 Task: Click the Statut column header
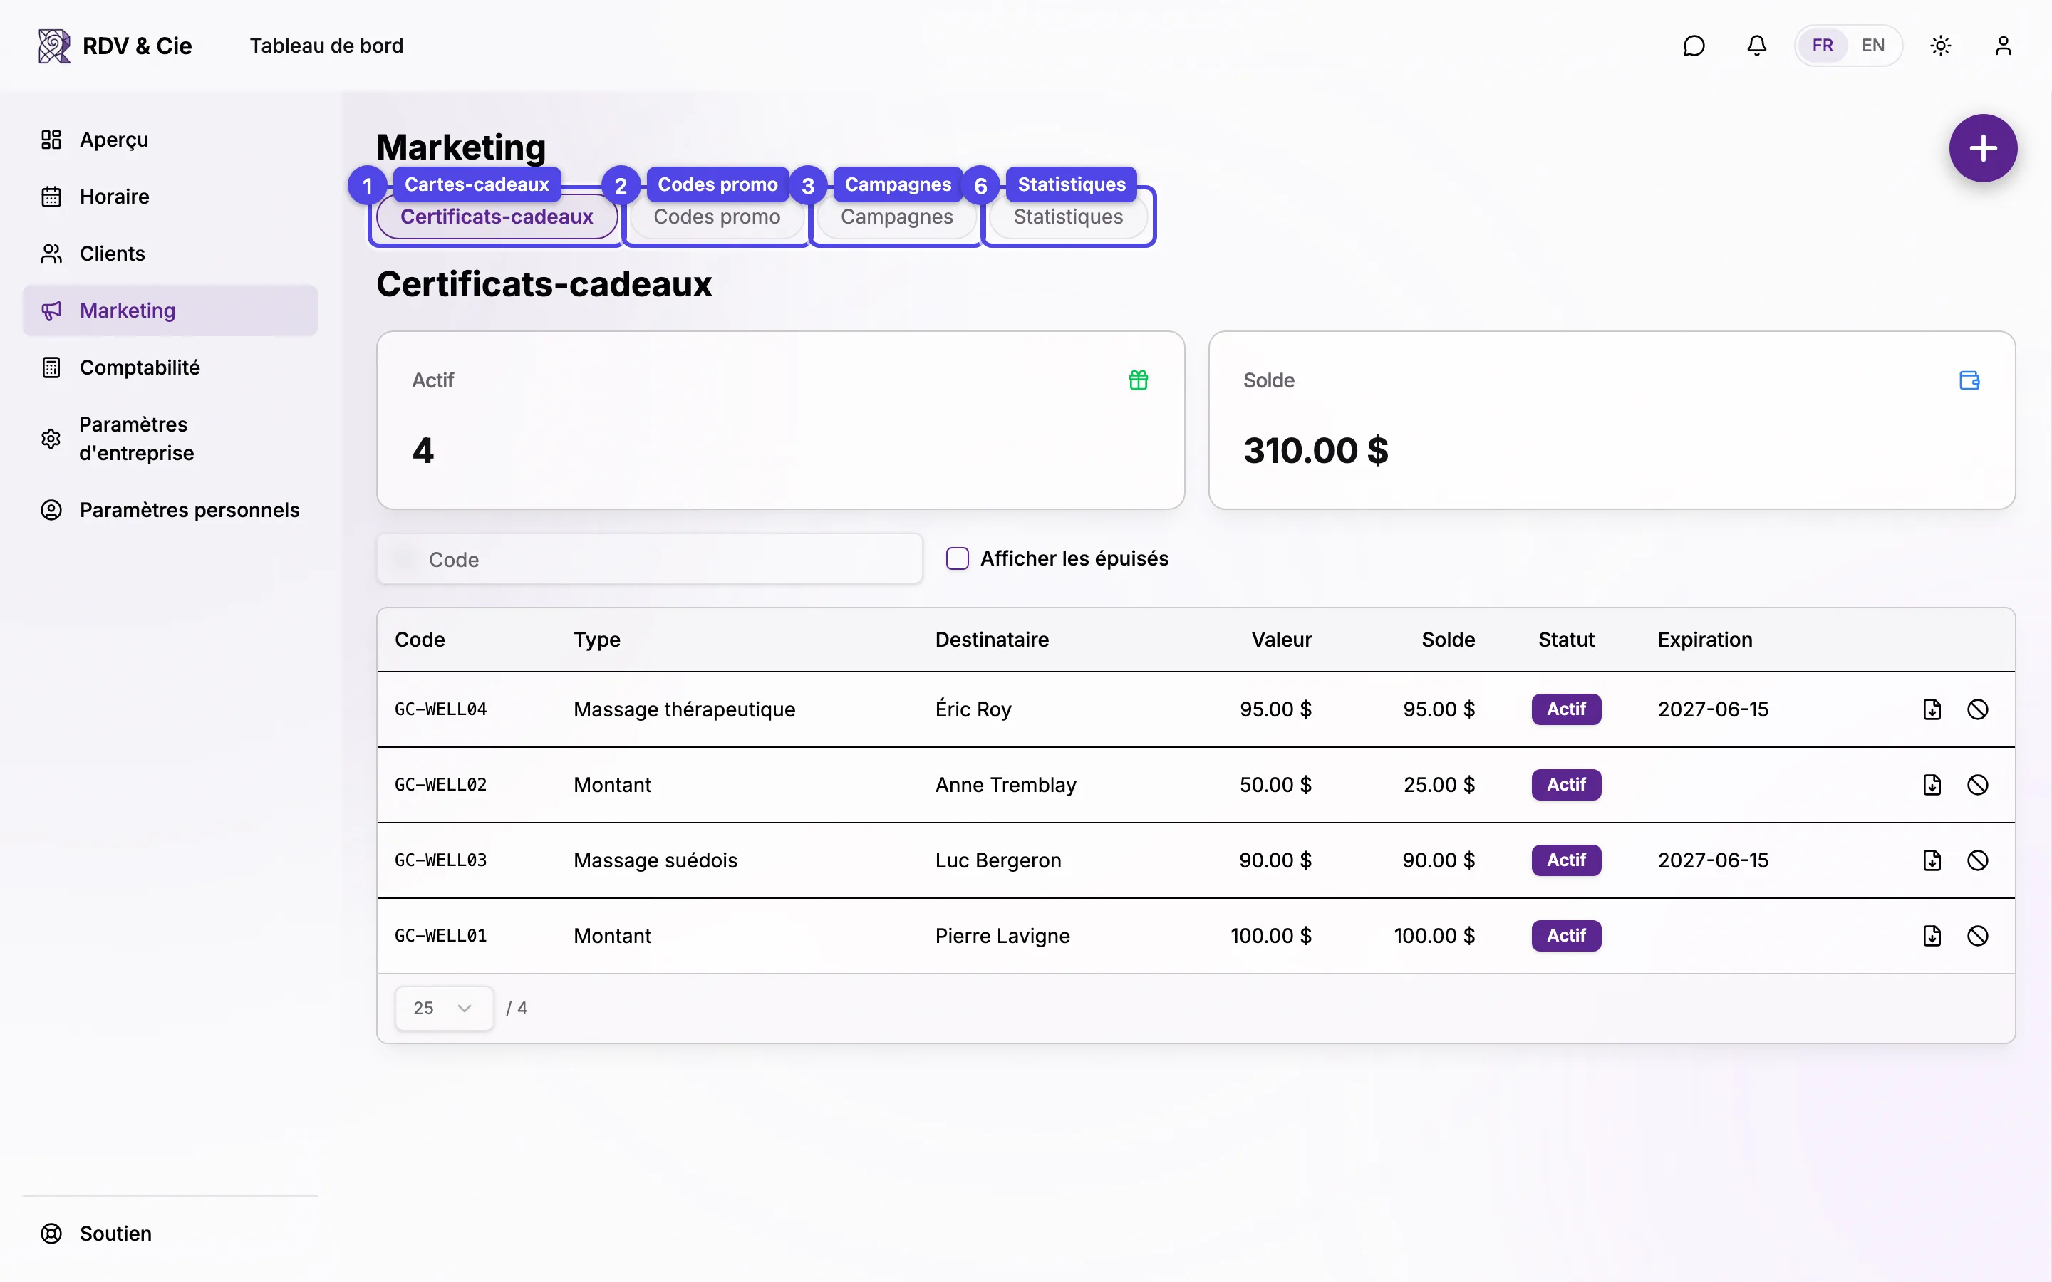pos(1565,640)
